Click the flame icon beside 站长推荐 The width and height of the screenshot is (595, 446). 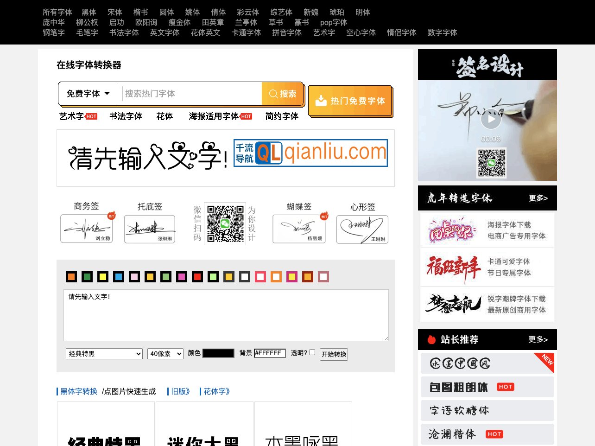430,339
